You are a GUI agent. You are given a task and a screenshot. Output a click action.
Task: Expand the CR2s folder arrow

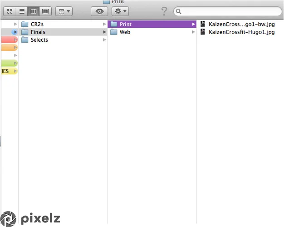tap(104, 24)
